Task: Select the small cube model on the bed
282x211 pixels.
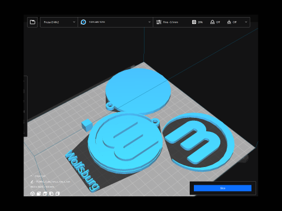Action: point(86,125)
